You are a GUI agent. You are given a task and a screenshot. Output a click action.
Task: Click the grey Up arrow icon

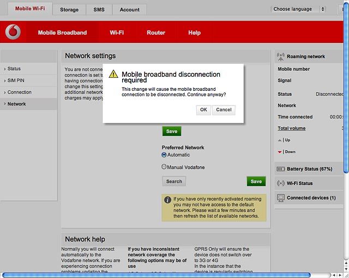(x=280, y=140)
